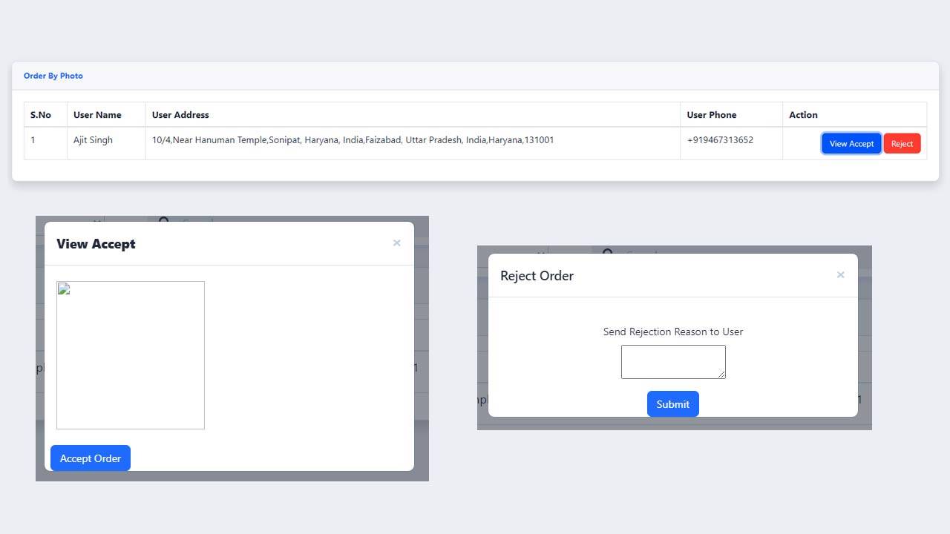Select the User Address column header
The width and height of the screenshot is (950, 534).
point(180,115)
